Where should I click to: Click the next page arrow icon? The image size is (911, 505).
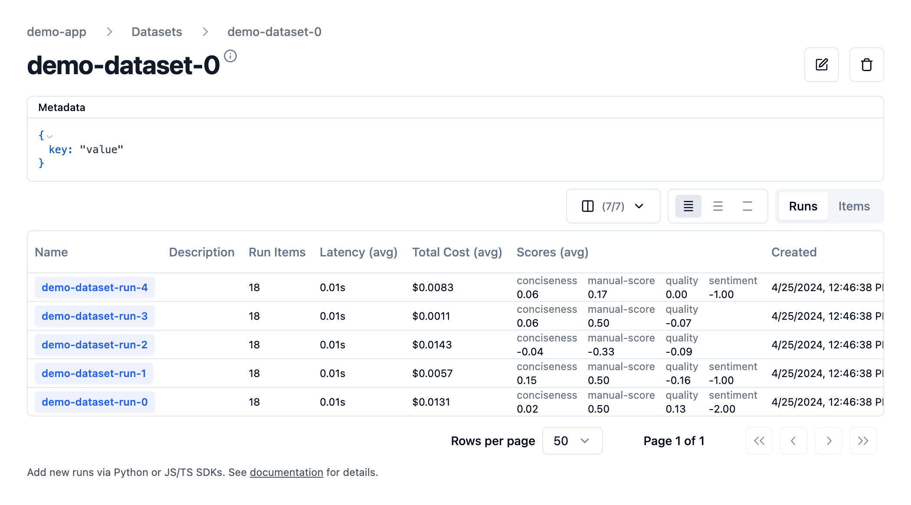(829, 441)
